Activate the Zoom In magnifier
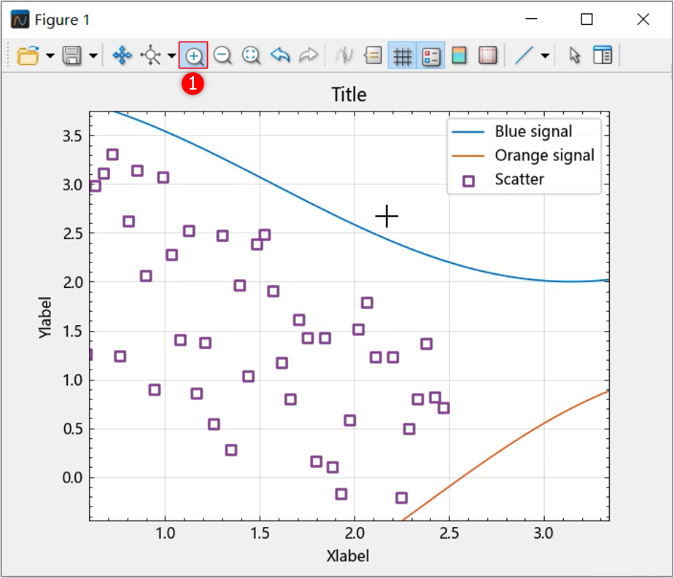Image resolution: width=674 pixels, height=578 pixels. (x=193, y=56)
